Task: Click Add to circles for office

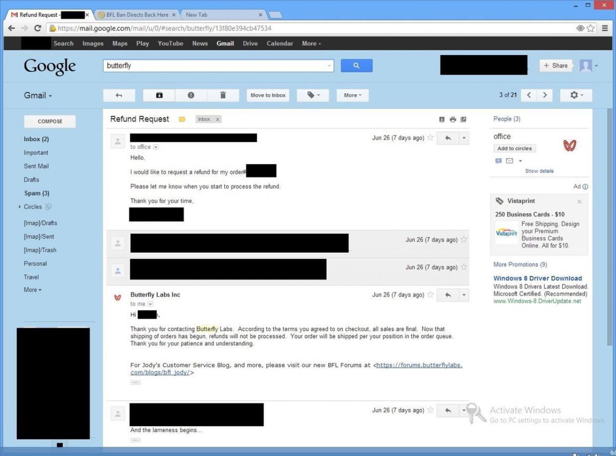Action: (x=515, y=149)
